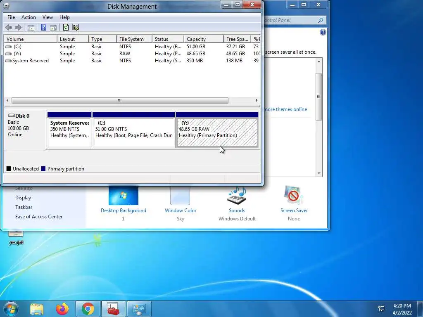Sort by the Free Space column header
This screenshot has width=423, height=317.
(237, 39)
